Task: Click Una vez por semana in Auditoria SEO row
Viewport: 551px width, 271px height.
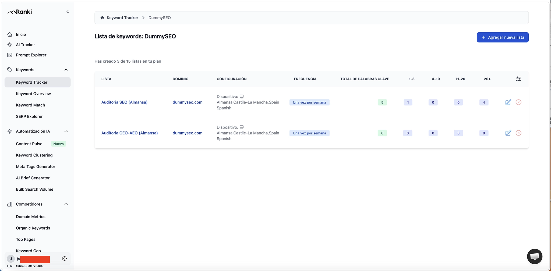Action: coord(309,102)
